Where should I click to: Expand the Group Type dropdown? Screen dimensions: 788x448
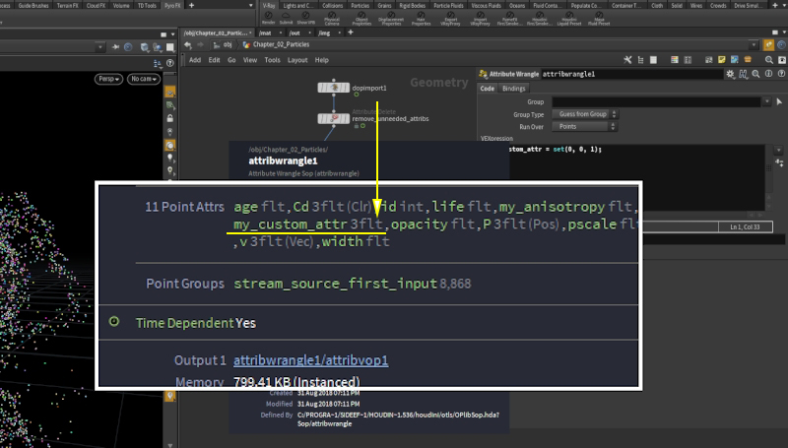pyautogui.click(x=584, y=114)
